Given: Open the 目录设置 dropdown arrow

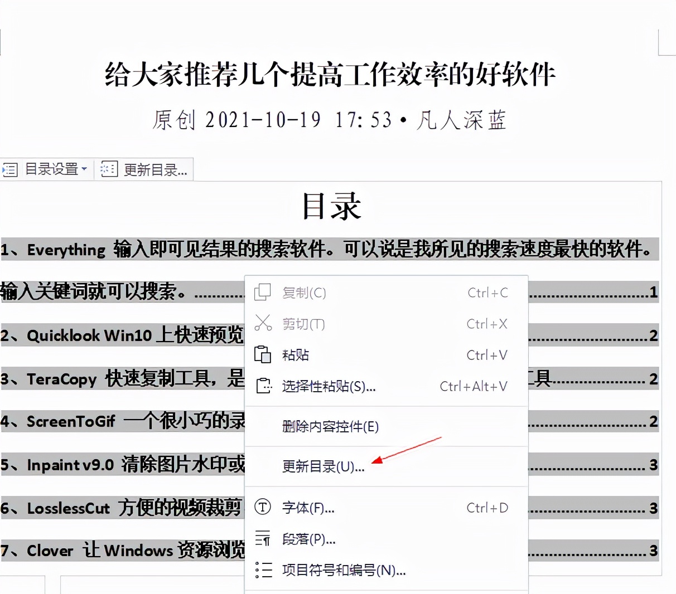Looking at the screenshot, I should [85, 169].
